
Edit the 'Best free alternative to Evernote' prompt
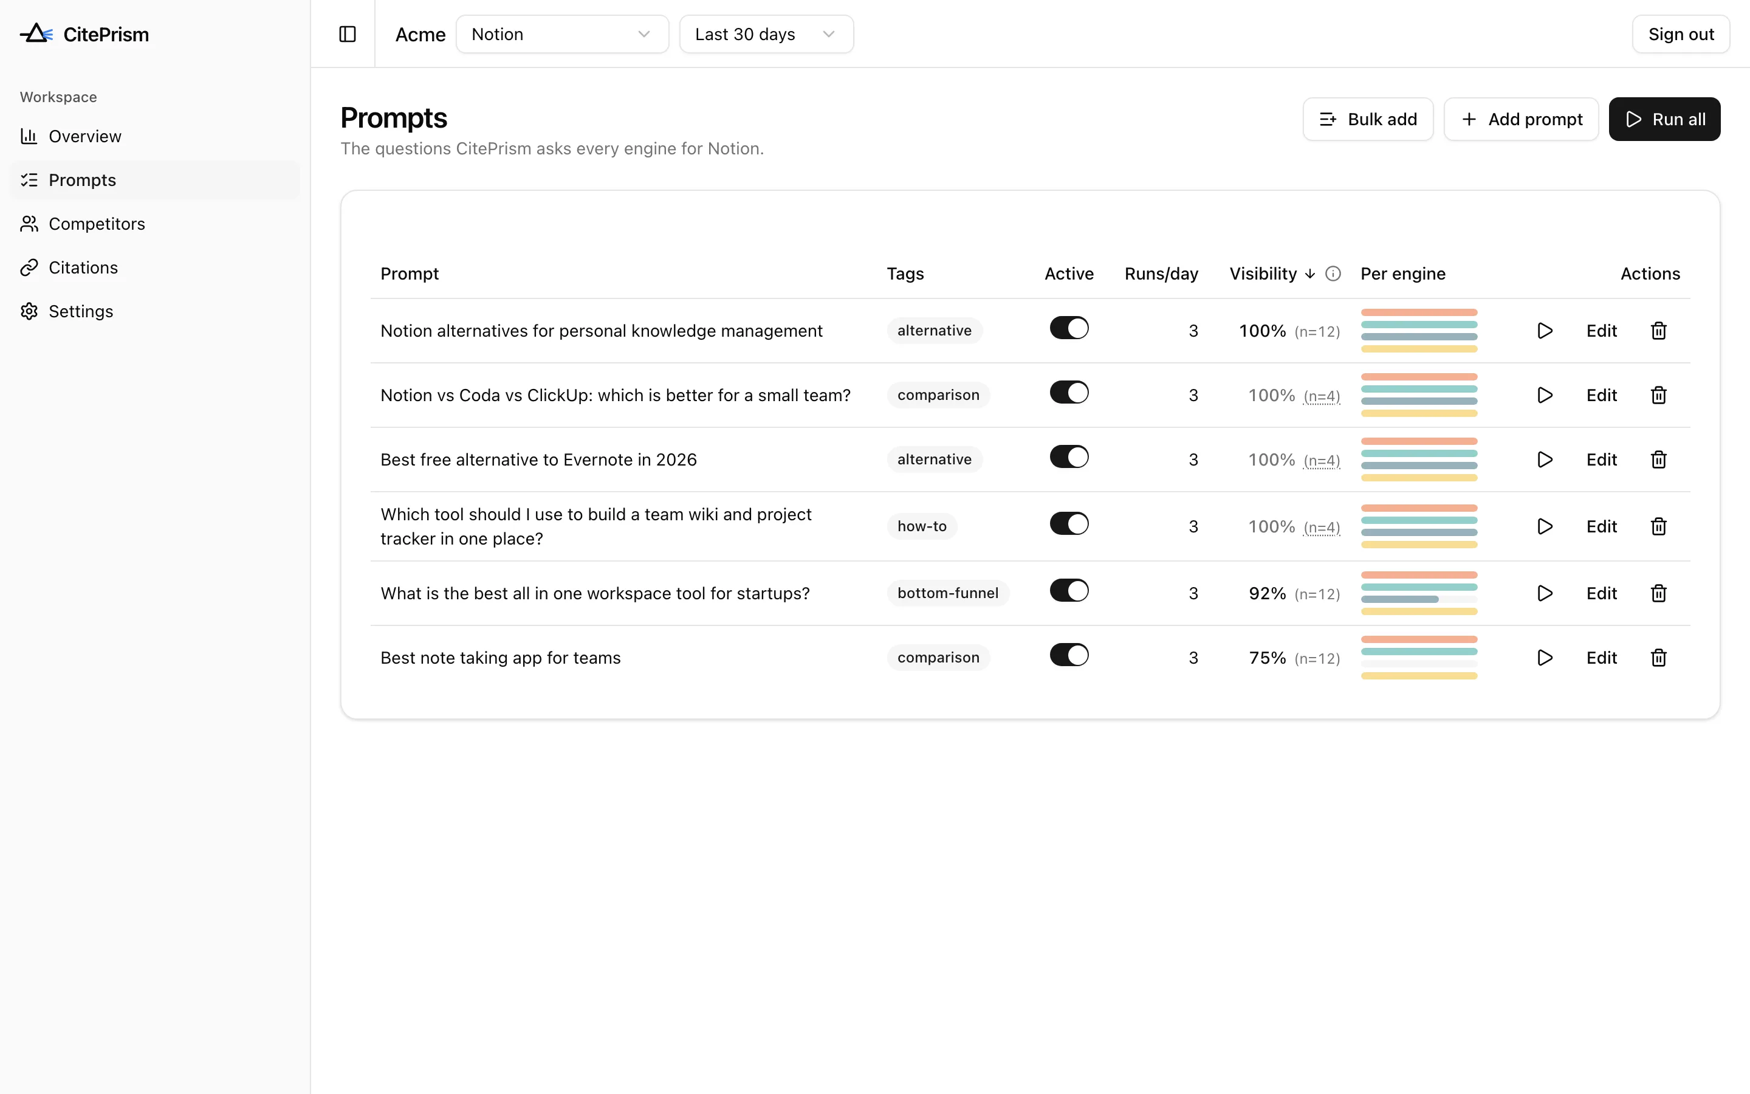[1601, 459]
